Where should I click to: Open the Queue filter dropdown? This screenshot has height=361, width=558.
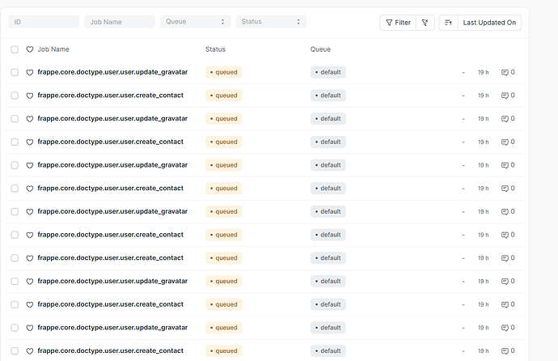point(196,22)
